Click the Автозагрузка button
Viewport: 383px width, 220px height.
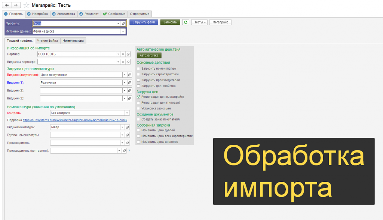pyautogui.click(x=149, y=55)
